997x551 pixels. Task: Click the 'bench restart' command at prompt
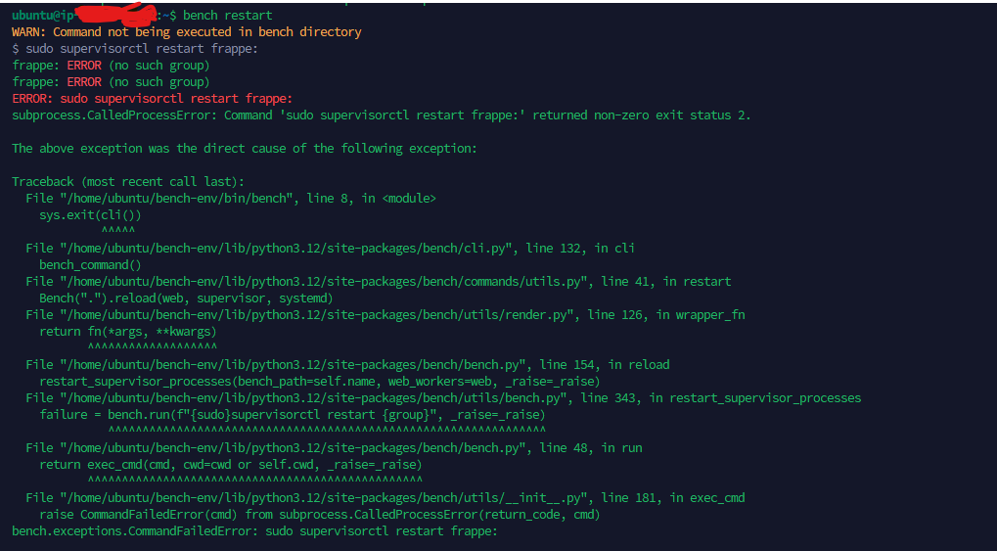pos(228,16)
